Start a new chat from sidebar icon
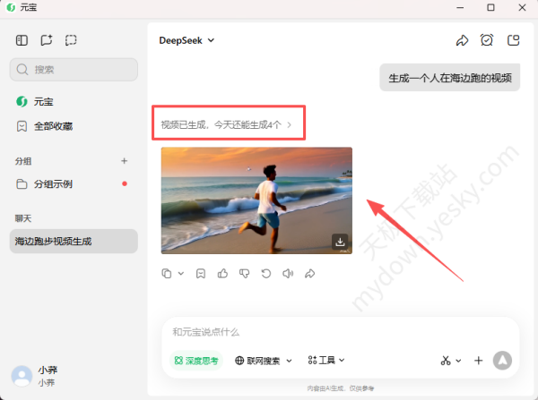 pos(47,40)
